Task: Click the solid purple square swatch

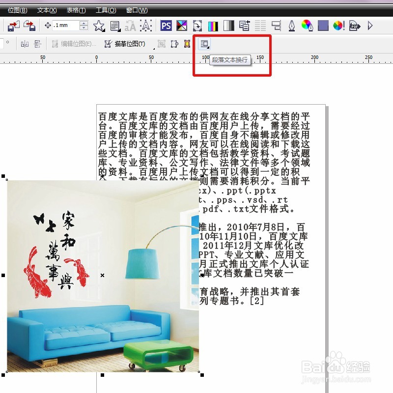Action: [x=323, y=26]
